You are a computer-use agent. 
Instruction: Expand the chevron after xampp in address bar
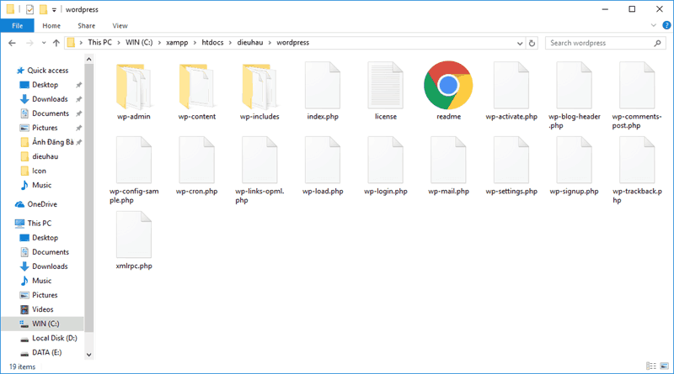click(195, 43)
